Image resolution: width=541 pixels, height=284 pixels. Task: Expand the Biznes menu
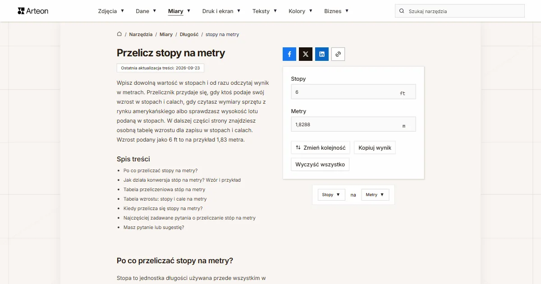(336, 11)
